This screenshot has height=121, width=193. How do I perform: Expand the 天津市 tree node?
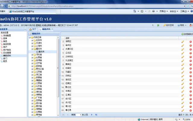32,43
